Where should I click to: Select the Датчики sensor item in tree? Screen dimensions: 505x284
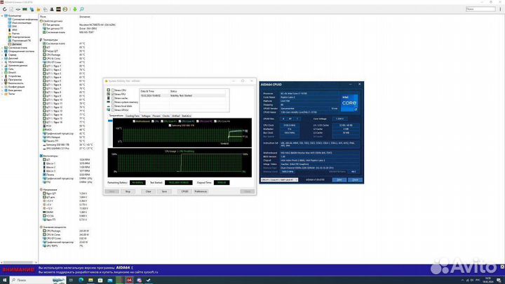coord(17,43)
